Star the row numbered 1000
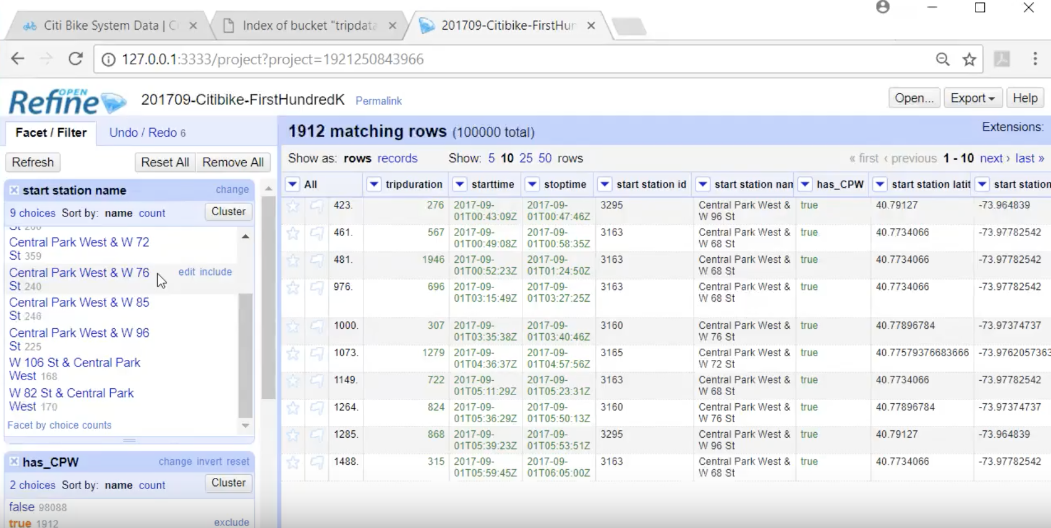This screenshot has height=528, width=1051. pos(293,326)
